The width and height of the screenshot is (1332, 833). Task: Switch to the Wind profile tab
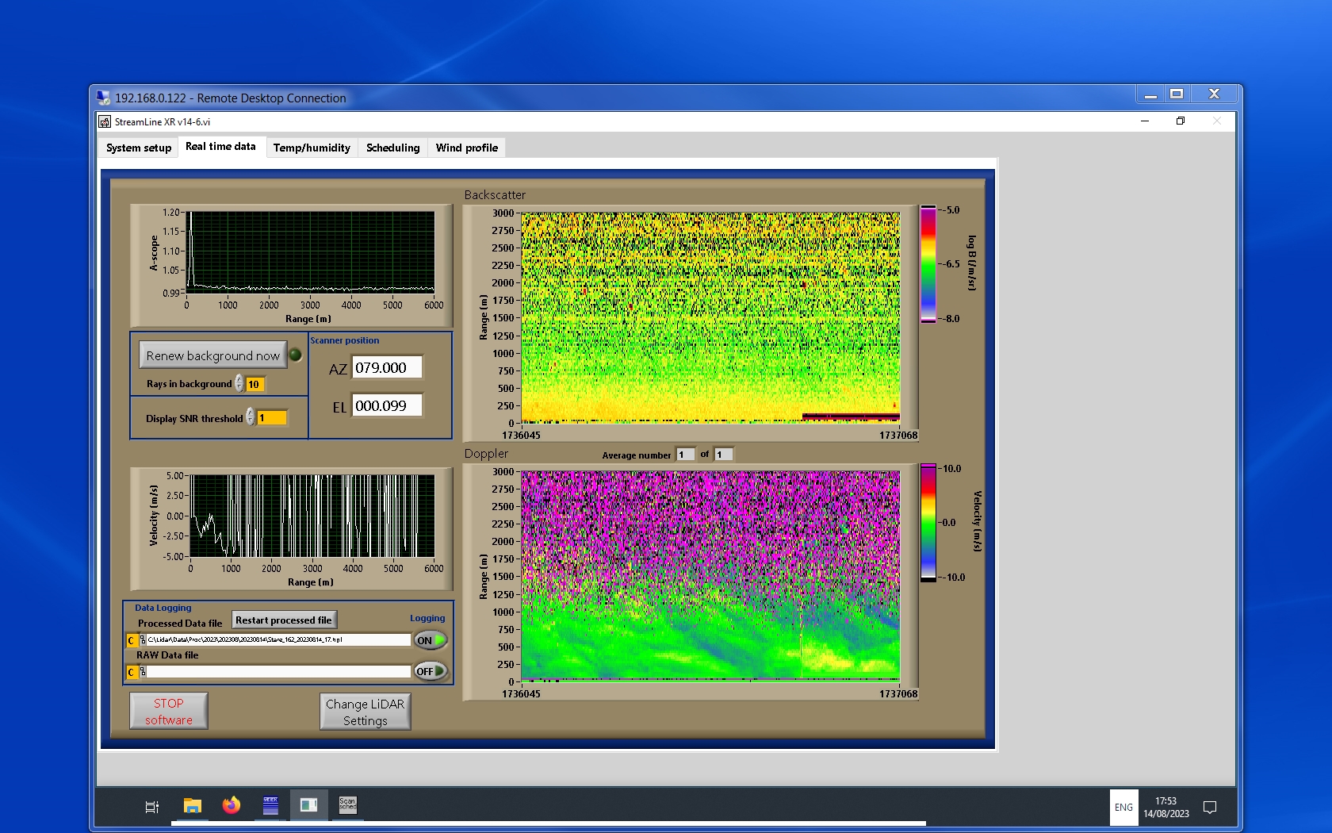(x=466, y=148)
